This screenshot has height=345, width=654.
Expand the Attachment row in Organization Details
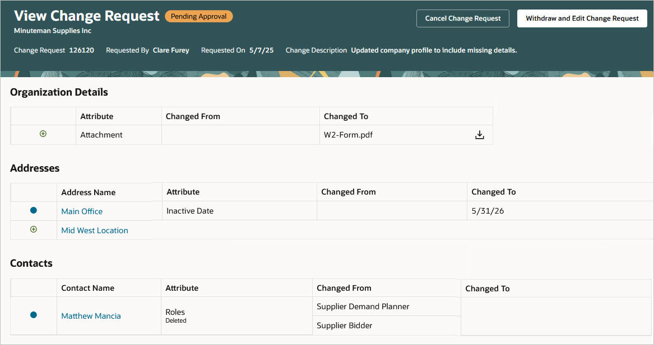pos(43,134)
